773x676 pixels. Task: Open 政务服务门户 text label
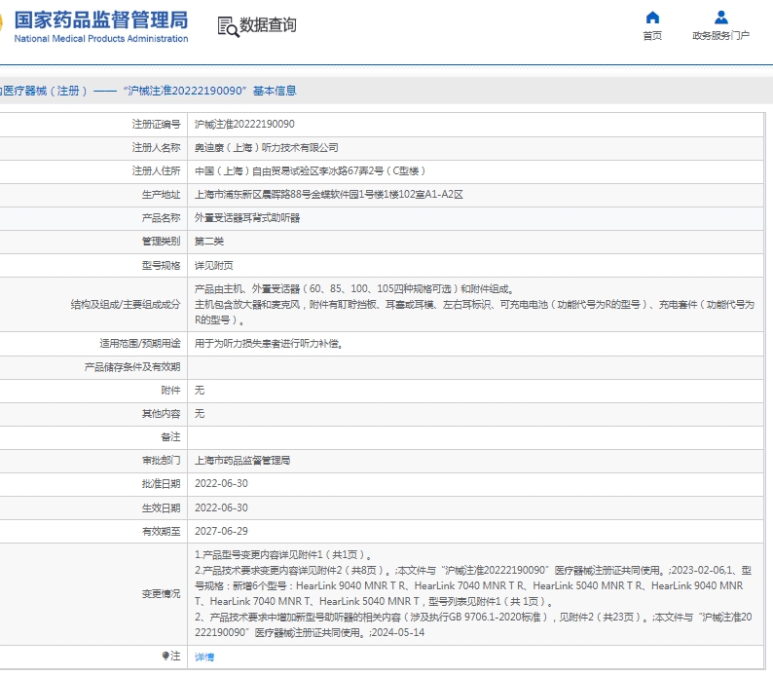click(x=720, y=36)
